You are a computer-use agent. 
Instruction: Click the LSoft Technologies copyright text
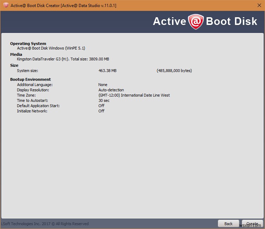pos(45,224)
